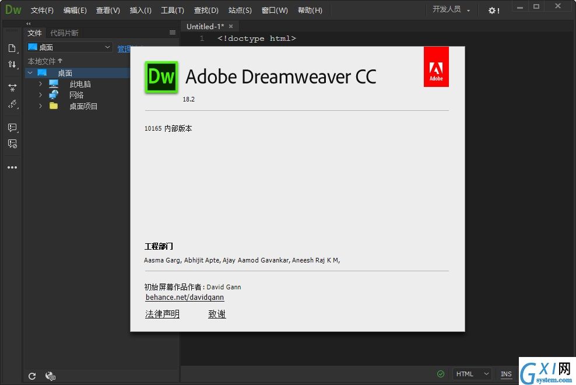Click the refresh icon in Files panel
The height and width of the screenshot is (385, 576).
tap(32, 376)
